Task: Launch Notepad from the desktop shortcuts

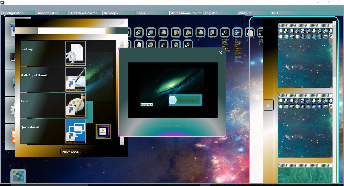Action: [x=151, y=31]
